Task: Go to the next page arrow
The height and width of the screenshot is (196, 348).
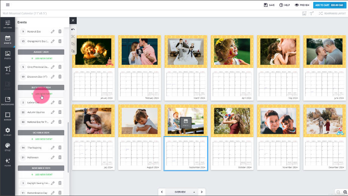Action: tap(202, 192)
